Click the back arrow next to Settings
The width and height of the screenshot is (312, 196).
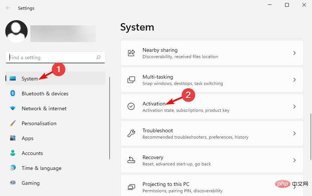tap(8, 8)
